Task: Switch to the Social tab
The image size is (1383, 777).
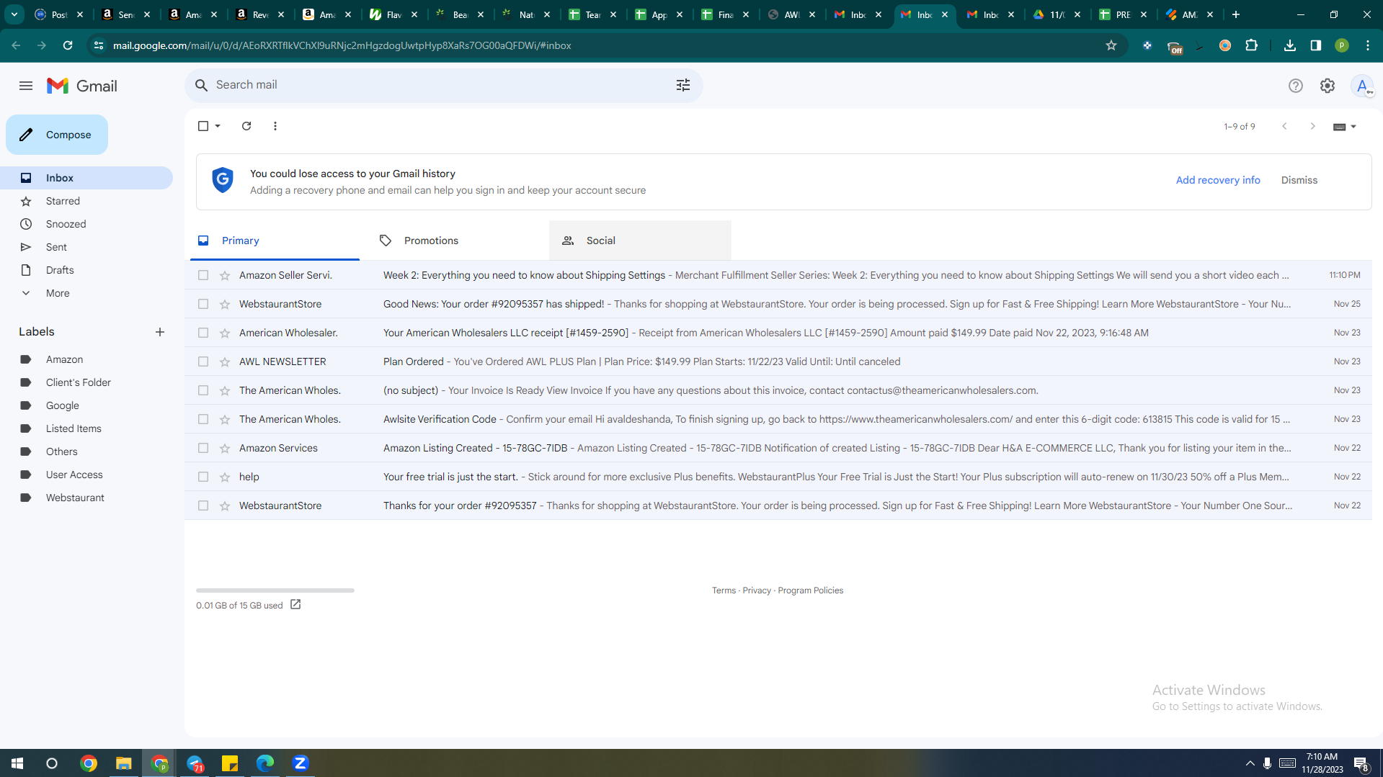Action: [x=640, y=241]
